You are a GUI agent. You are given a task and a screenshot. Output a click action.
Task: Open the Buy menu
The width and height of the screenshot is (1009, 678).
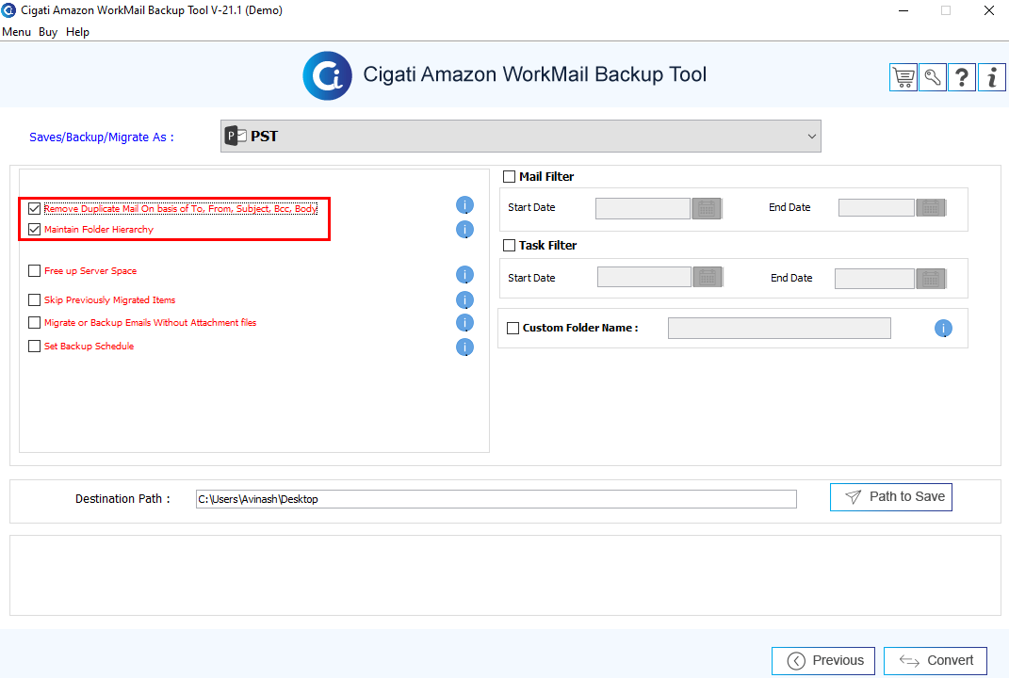48,32
